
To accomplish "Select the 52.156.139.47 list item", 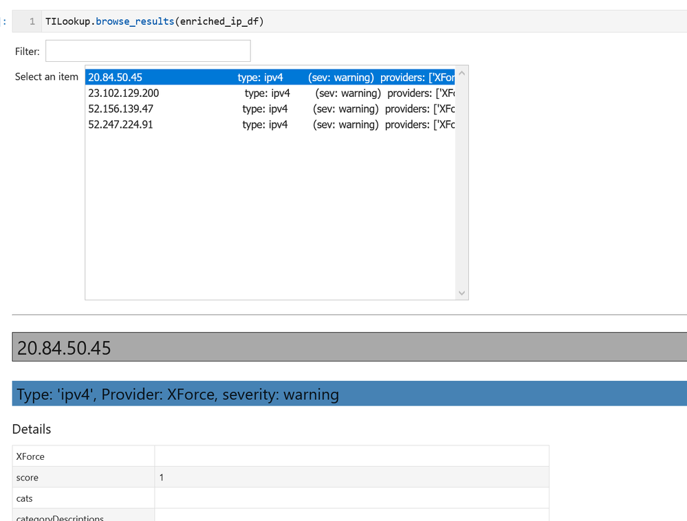I will click(270, 109).
